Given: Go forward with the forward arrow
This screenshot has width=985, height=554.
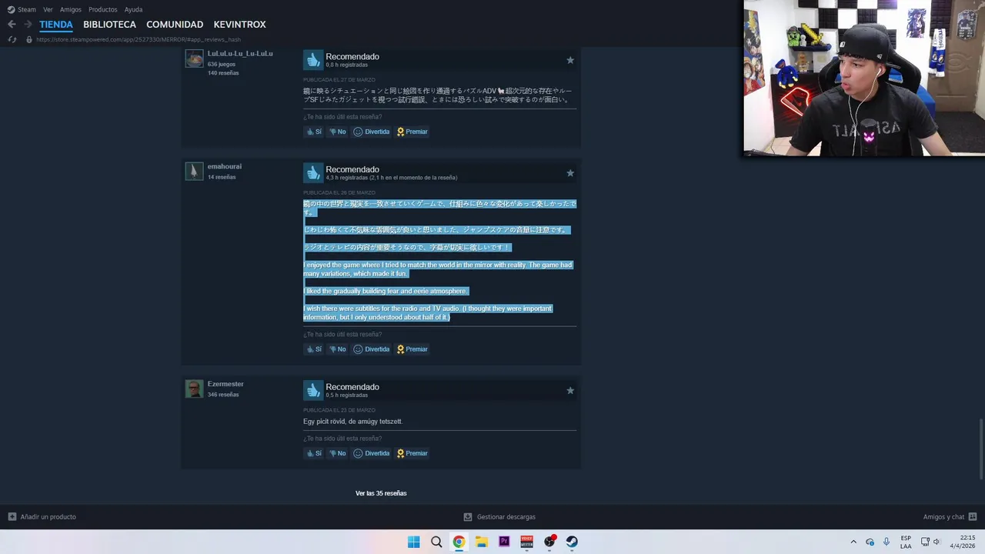Looking at the screenshot, I should click(x=28, y=25).
